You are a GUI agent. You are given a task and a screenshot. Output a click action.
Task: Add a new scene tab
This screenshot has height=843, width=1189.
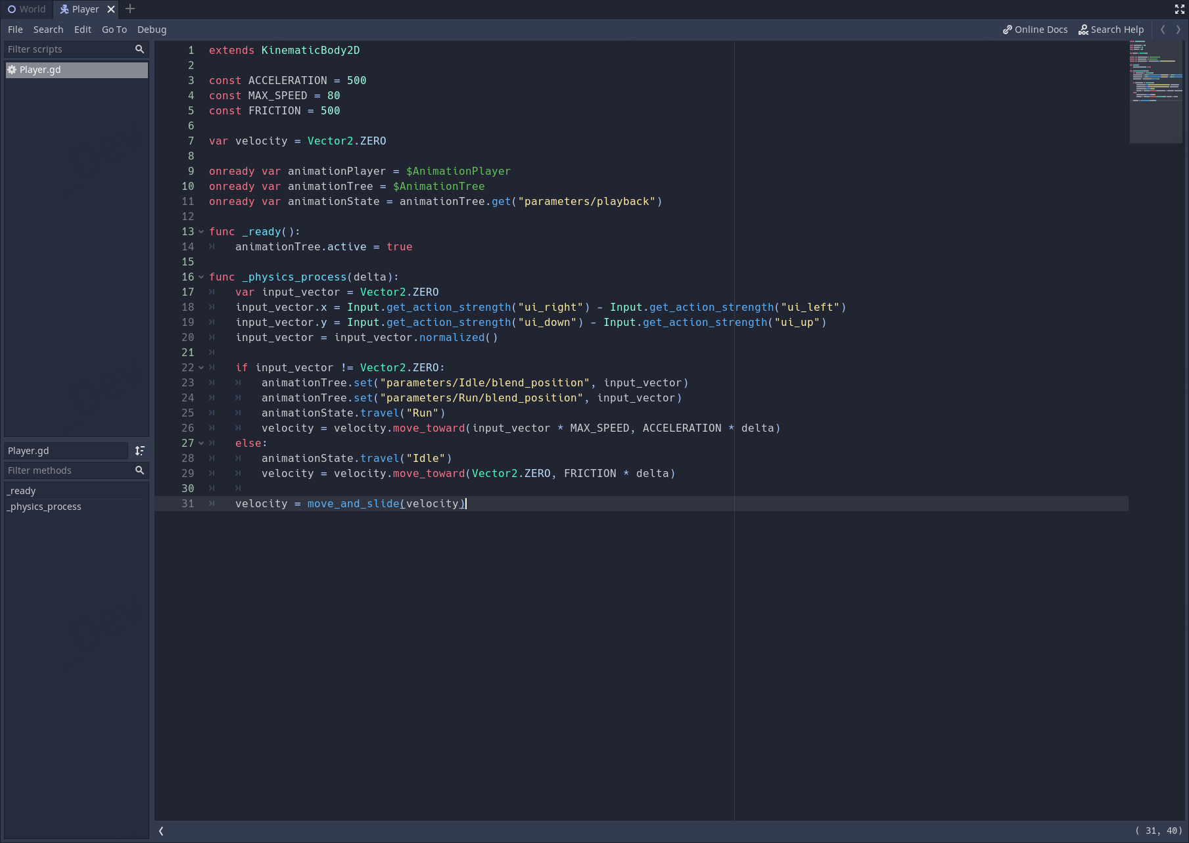(130, 9)
